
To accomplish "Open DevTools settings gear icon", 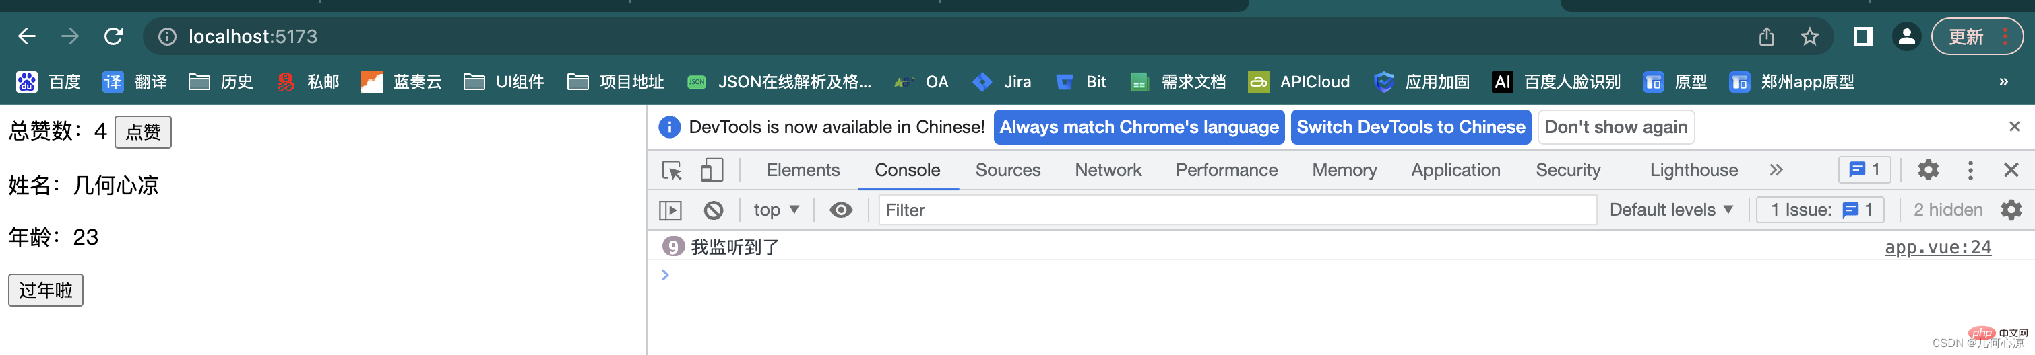I will click(1928, 170).
